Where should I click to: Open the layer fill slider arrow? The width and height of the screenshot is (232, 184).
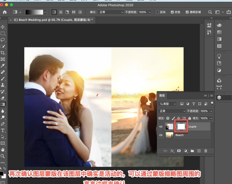coord(211,118)
